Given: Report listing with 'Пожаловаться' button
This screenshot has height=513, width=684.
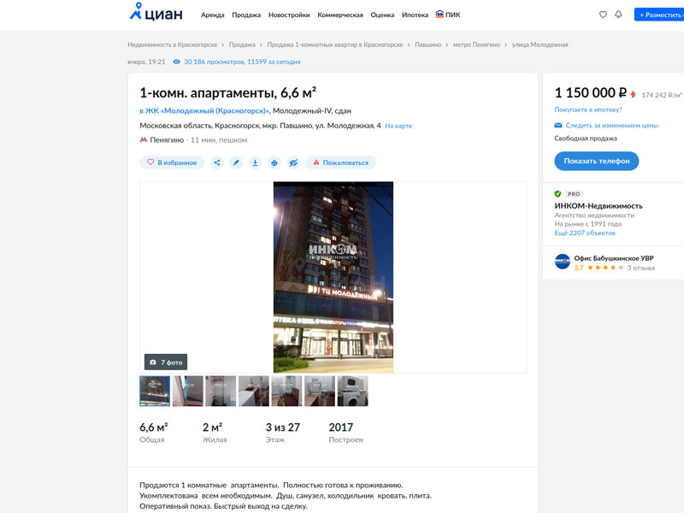Looking at the screenshot, I should point(340,162).
